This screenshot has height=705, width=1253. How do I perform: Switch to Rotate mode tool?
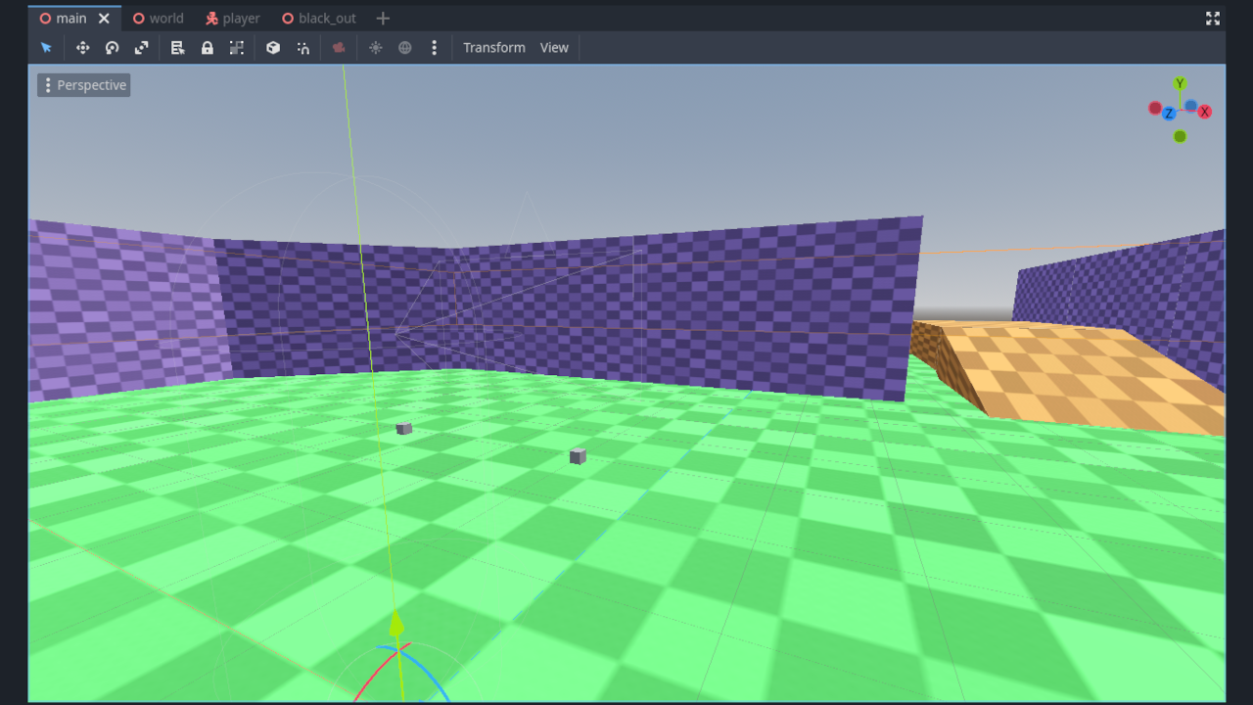(112, 47)
